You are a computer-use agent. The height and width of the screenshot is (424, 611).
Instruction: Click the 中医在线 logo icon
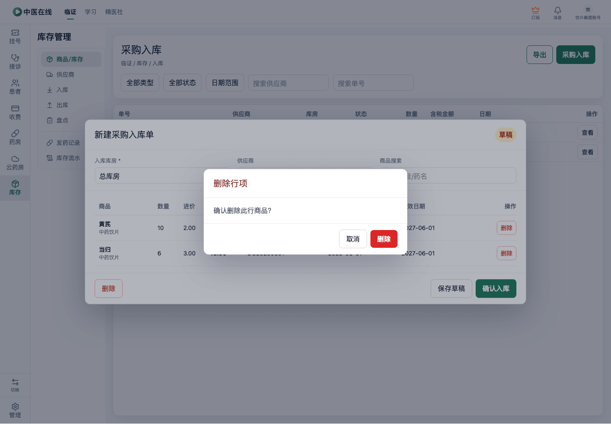coord(17,12)
